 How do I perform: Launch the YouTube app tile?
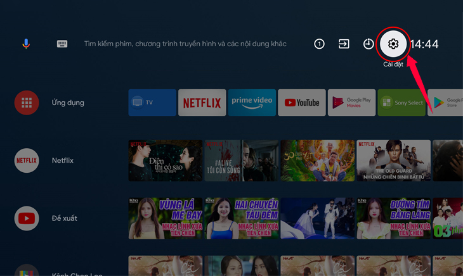[302, 103]
